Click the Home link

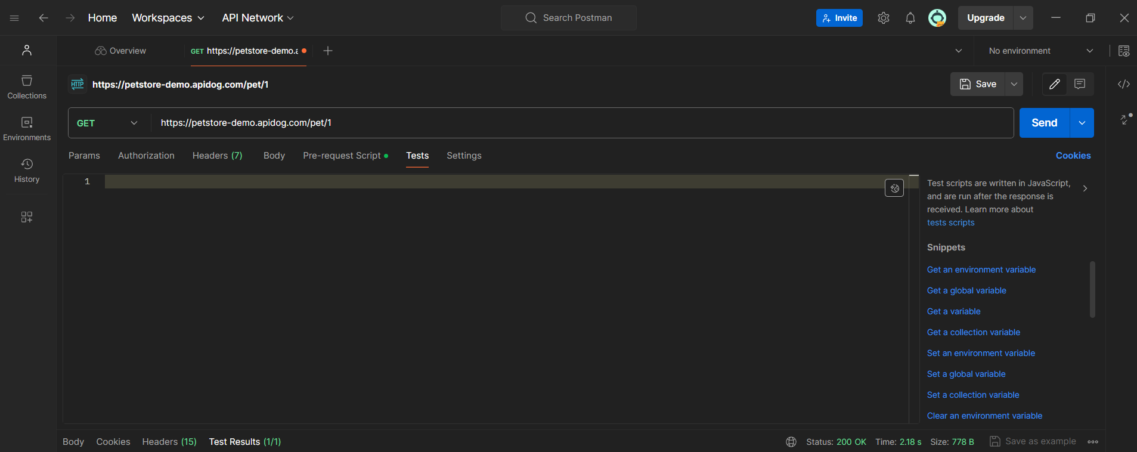click(103, 18)
